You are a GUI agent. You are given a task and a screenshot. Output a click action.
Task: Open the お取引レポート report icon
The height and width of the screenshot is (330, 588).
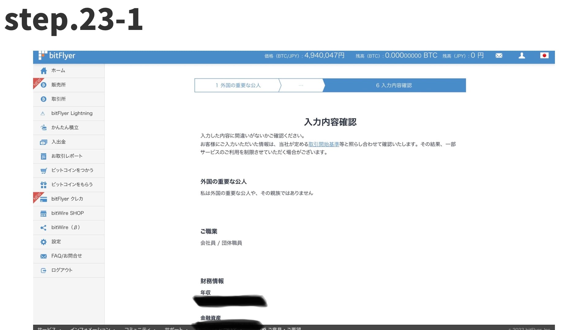pyautogui.click(x=43, y=156)
